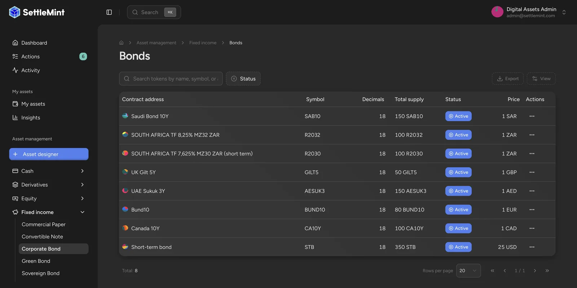
Task: Click the Equity icon in sidebar
Action: (15, 198)
